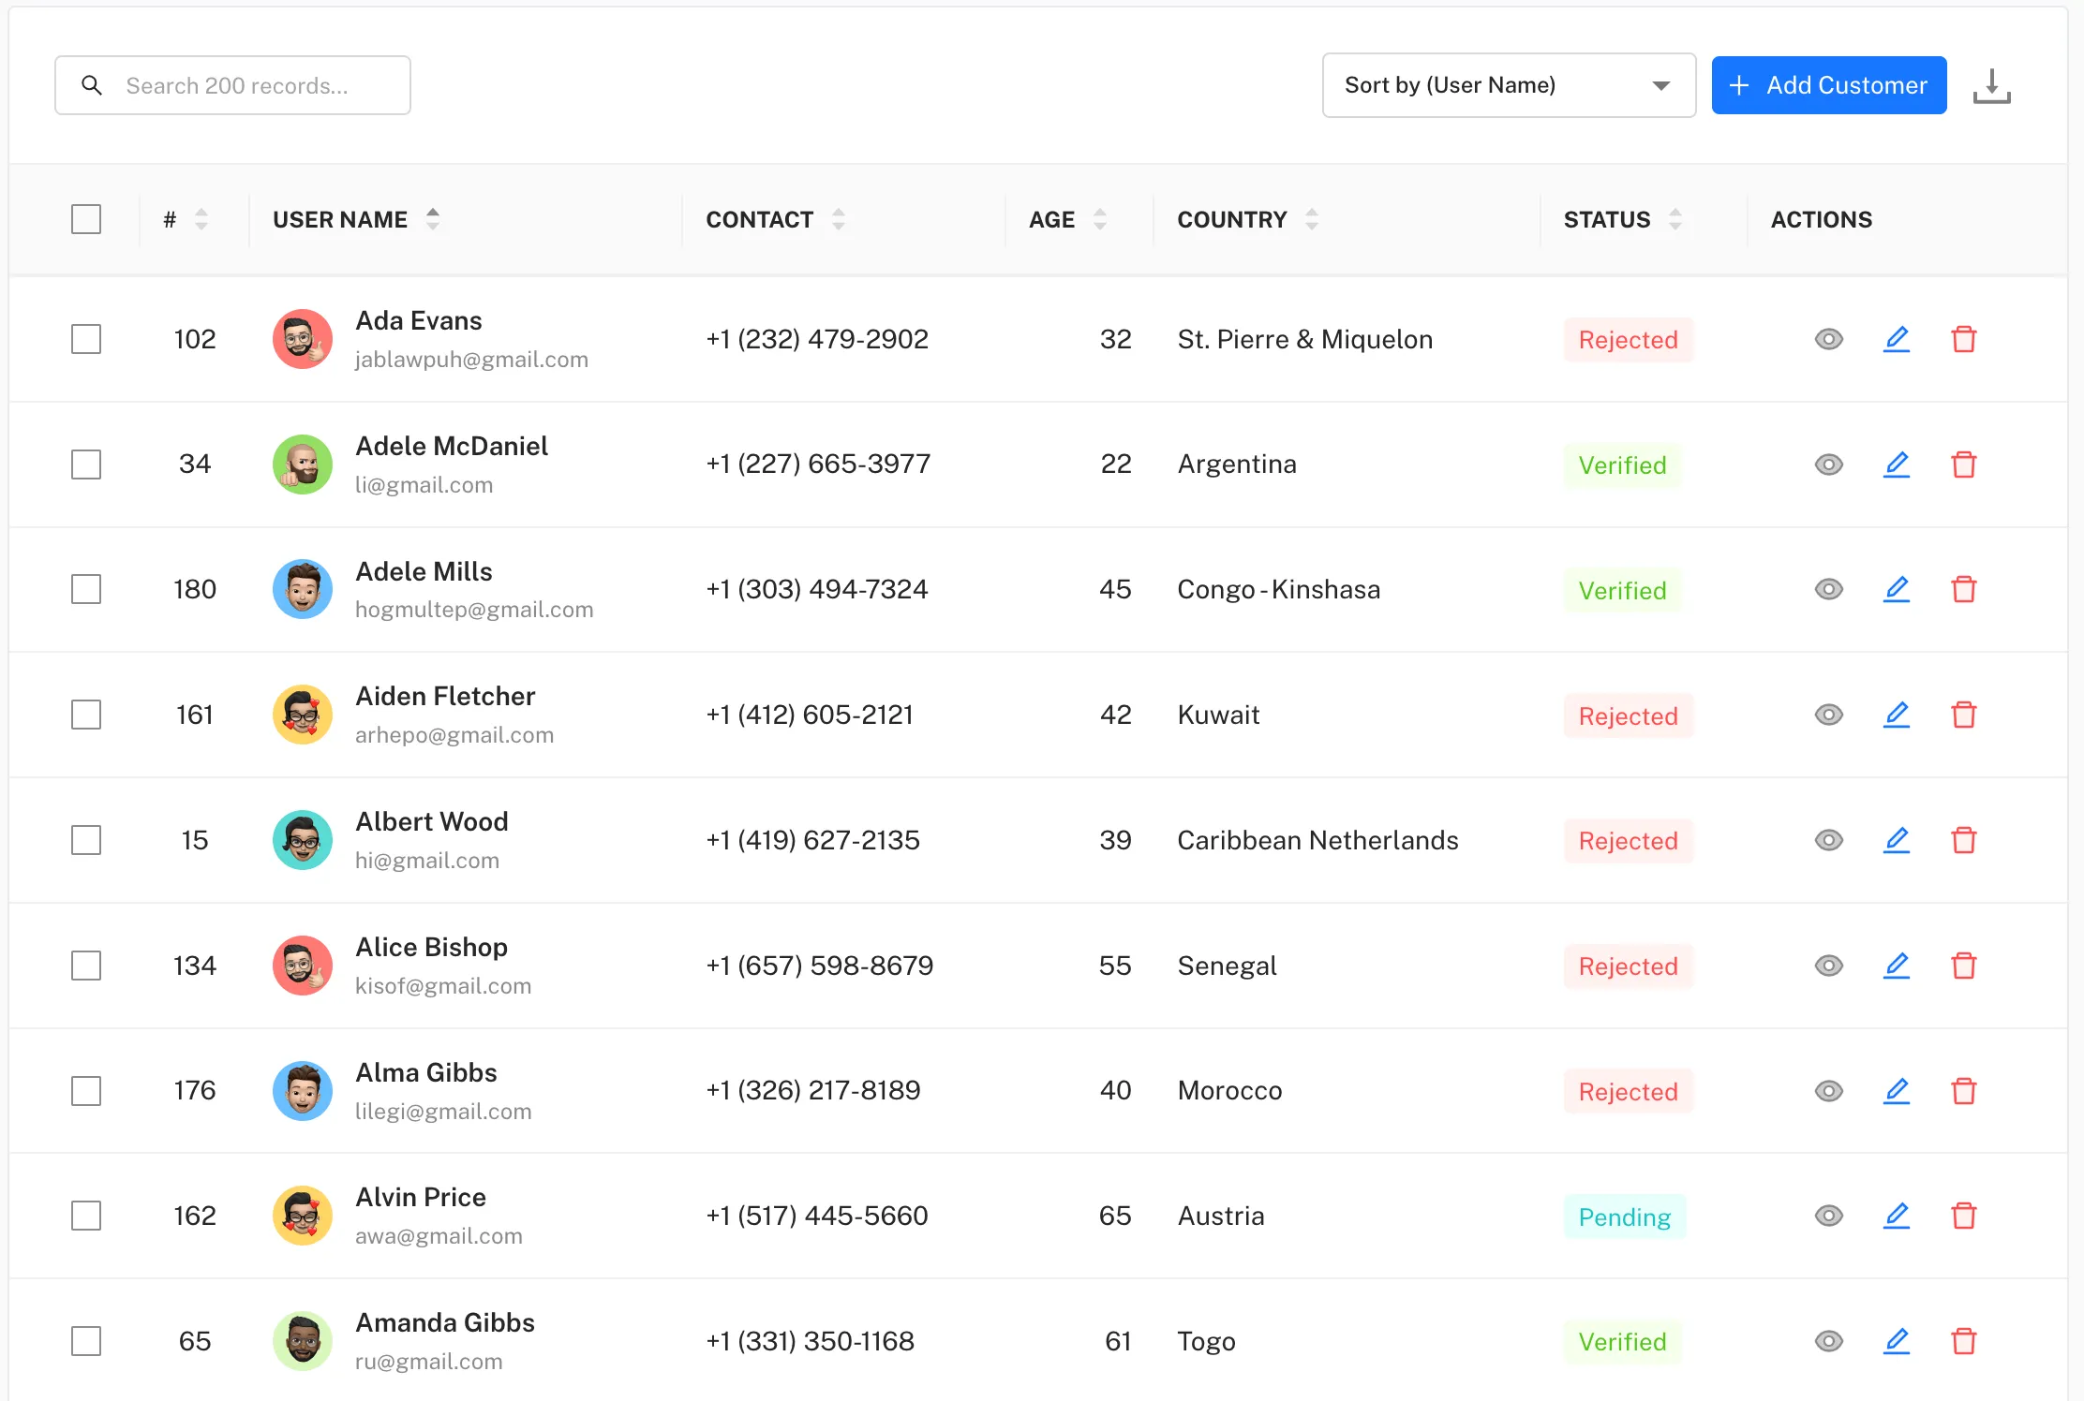The height and width of the screenshot is (1401, 2084).
Task: Delete the Alvin Price row
Action: pyautogui.click(x=1963, y=1216)
